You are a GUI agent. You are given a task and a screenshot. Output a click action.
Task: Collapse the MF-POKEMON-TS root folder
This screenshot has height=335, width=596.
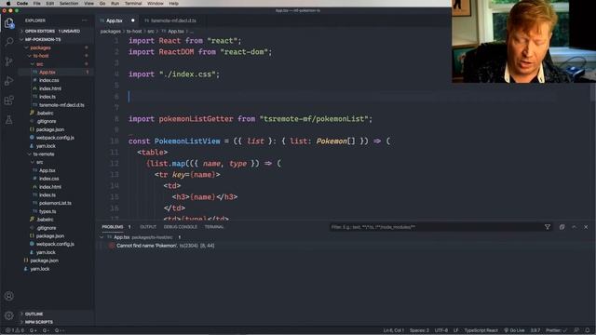43,39
